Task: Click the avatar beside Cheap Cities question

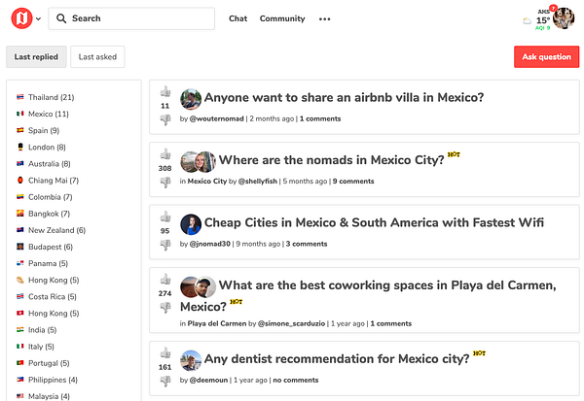Action: (191, 224)
